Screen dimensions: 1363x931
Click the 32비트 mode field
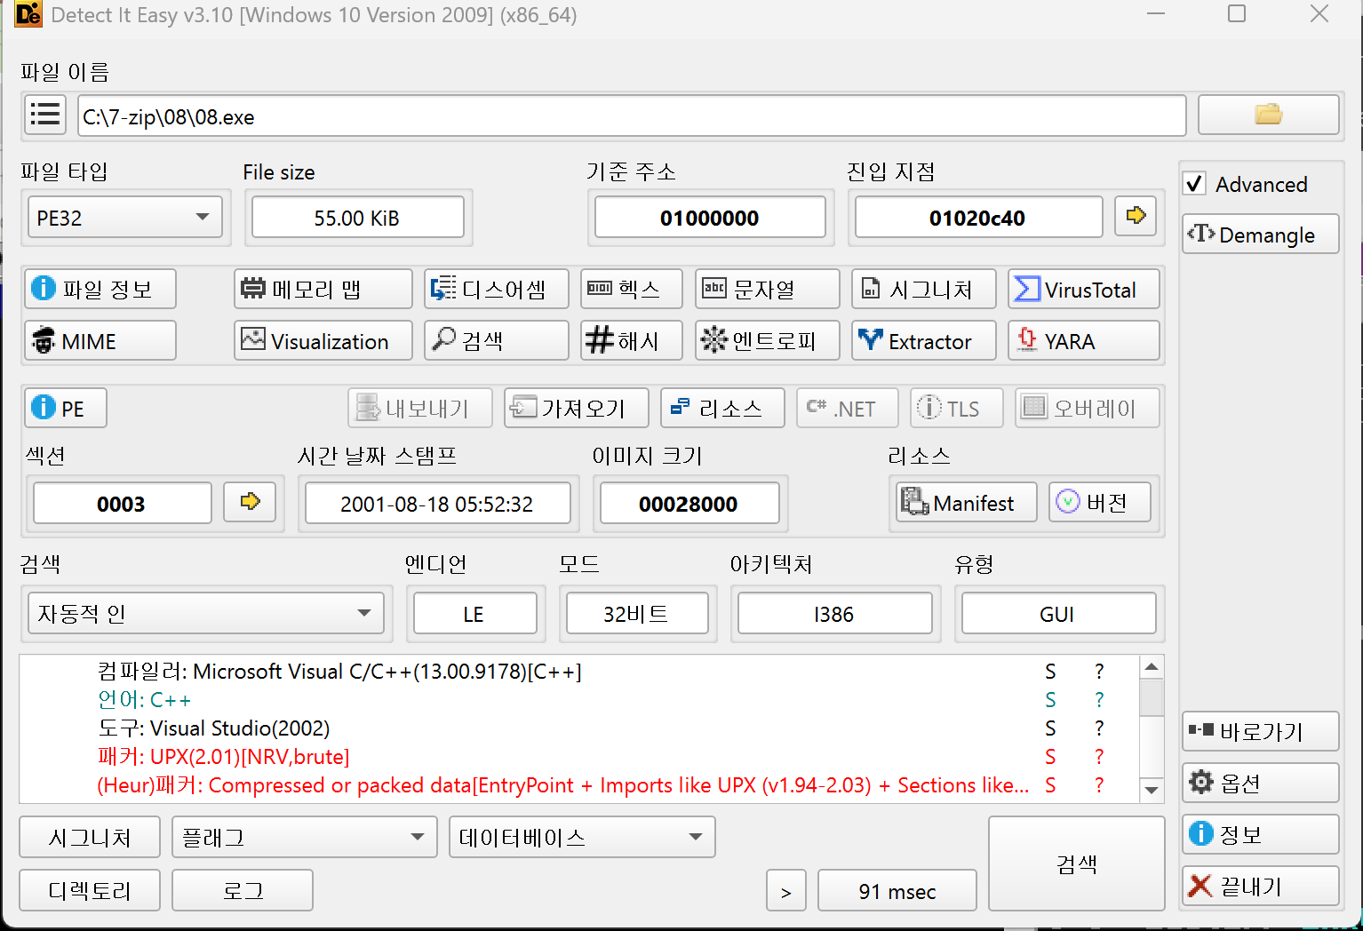click(x=637, y=614)
